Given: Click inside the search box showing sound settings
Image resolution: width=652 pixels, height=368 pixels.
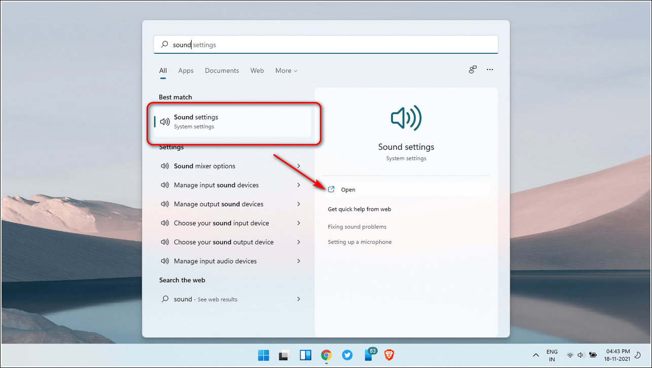Looking at the screenshot, I should click(x=326, y=45).
